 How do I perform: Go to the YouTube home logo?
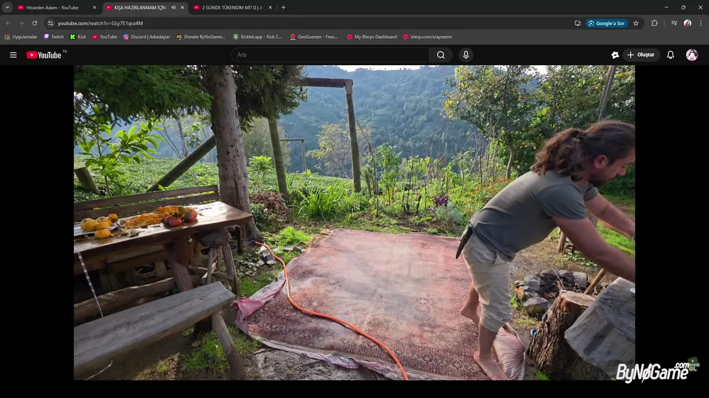point(44,55)
